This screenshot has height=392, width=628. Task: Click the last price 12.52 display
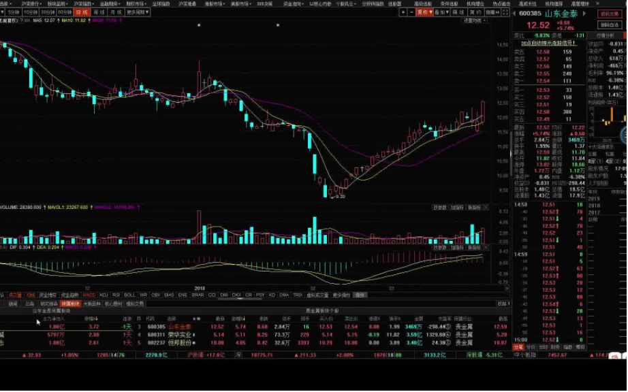pos(538,25)
